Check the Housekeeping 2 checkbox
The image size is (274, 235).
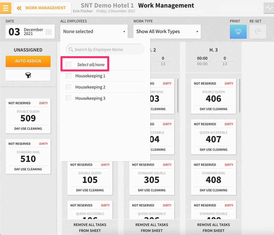pyautogui.click(x=69, y=87)
